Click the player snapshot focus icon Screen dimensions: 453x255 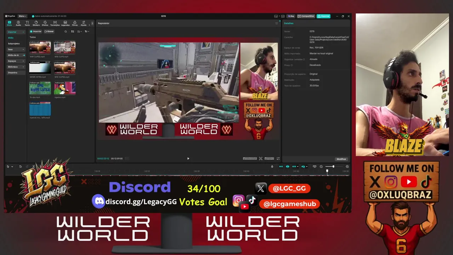tap(261, 159)
